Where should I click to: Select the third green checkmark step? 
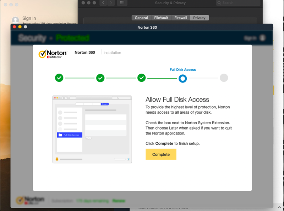(x=141, y=78)
